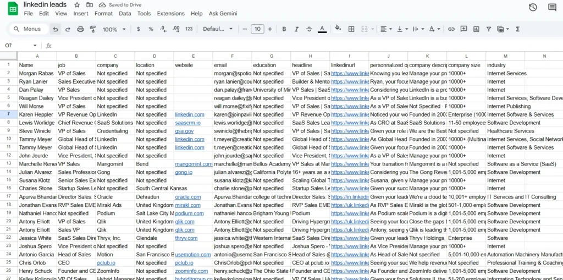Screen dimensions: 563x280
Task: Open the mangomint.com link
Action: (x=194, y=164)
